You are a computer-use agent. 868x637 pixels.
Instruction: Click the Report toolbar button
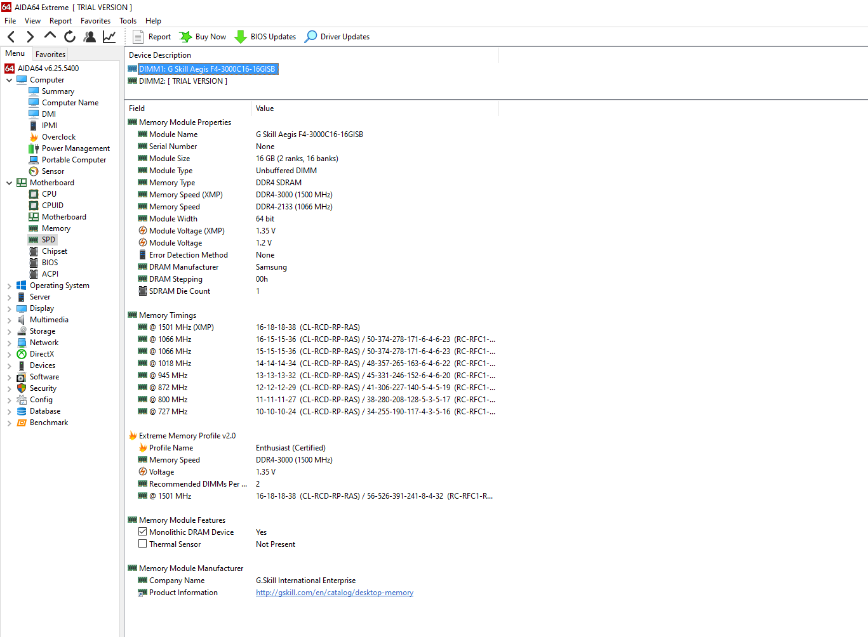click(152, 37)
